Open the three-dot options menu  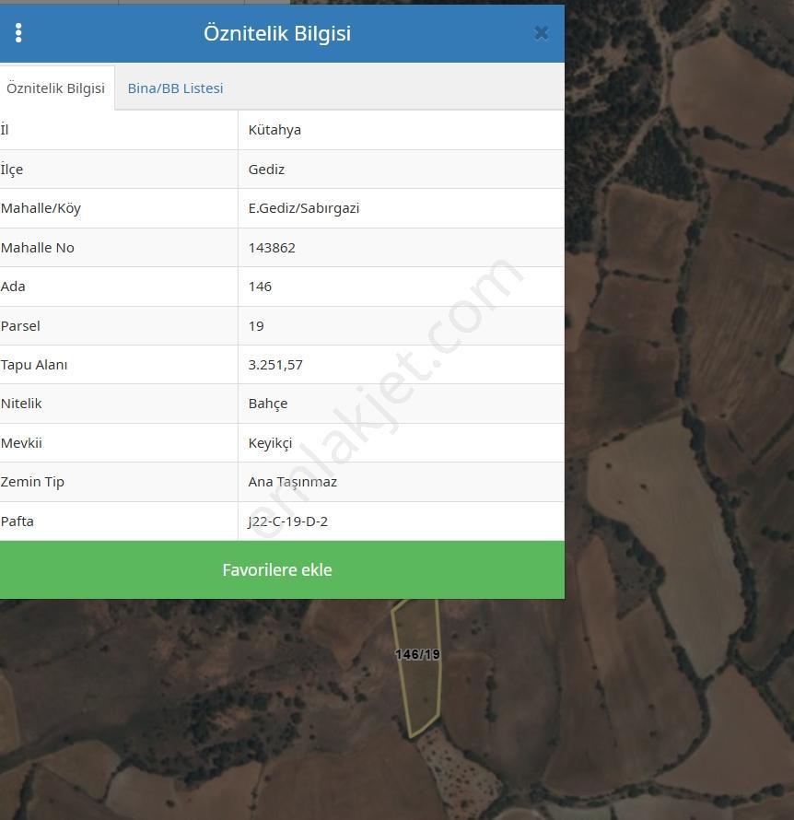point(18,33)
